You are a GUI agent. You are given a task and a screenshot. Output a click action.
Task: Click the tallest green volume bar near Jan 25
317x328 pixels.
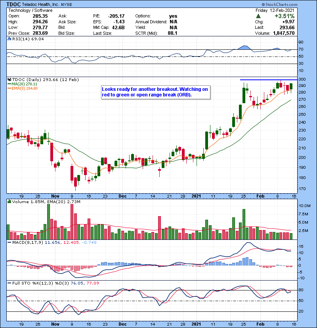pyautogui.click(x=244, y=224)
